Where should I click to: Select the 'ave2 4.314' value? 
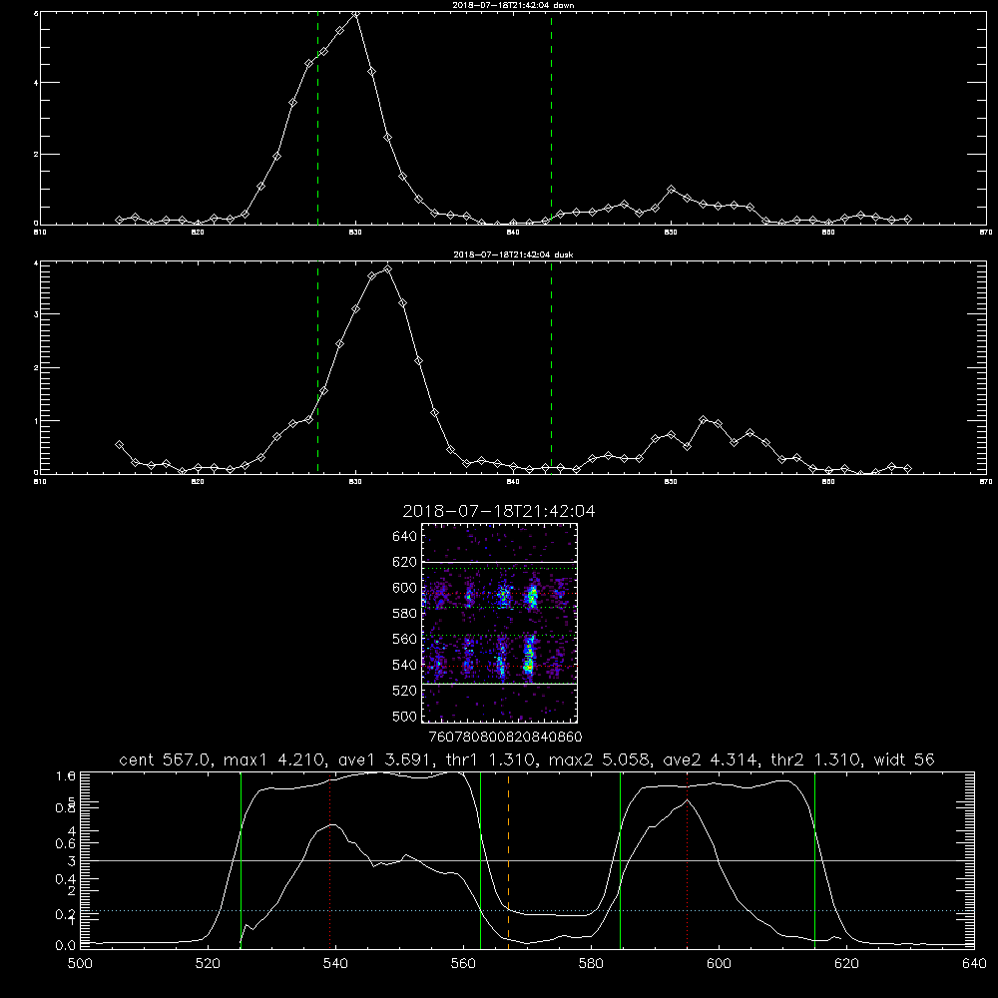pos(711,759)
